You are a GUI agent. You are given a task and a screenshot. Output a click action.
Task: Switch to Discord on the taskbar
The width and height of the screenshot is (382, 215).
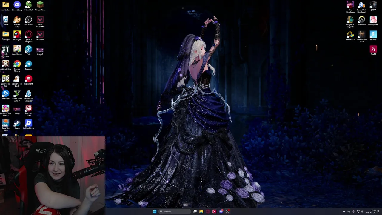pos(221,211)
